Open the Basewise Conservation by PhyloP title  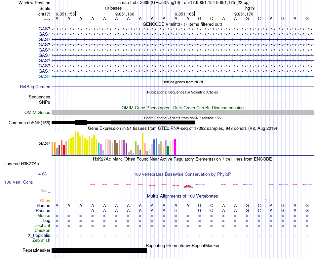click(x=182, y=174)
